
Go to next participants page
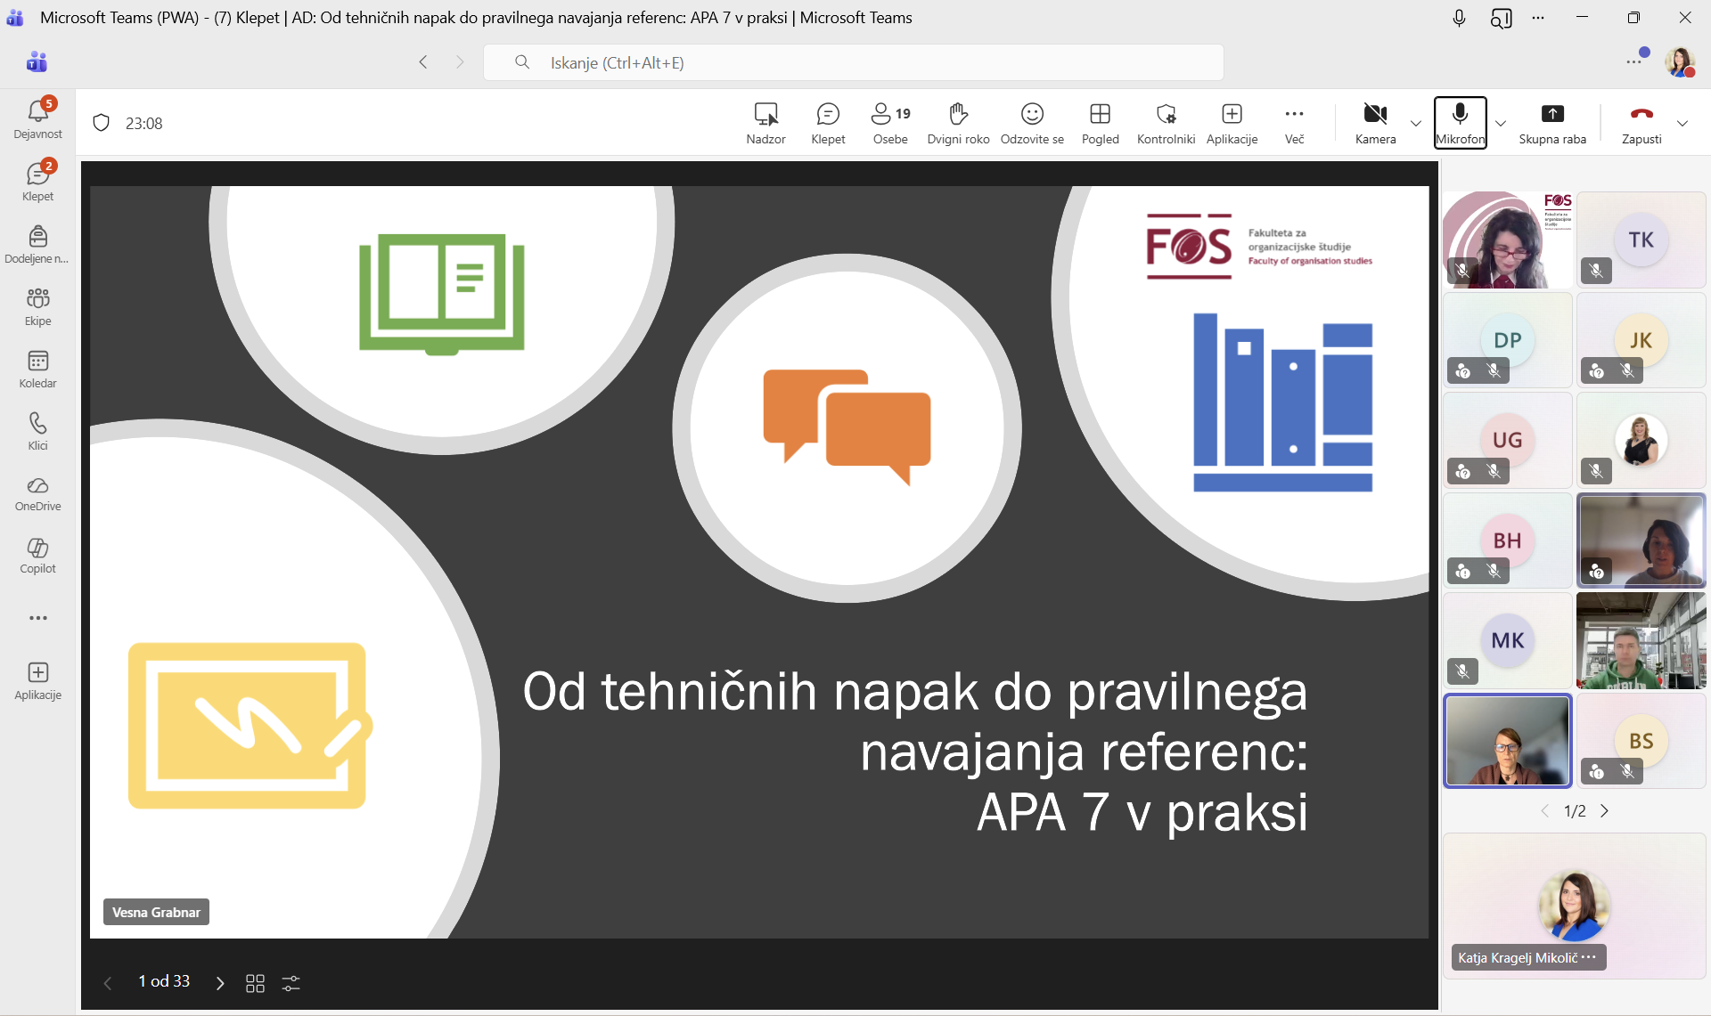pyautogui.click(x=1605, y=810)
